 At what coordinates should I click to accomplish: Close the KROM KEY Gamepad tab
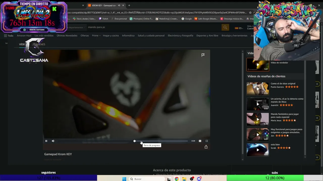pos(123,5)
